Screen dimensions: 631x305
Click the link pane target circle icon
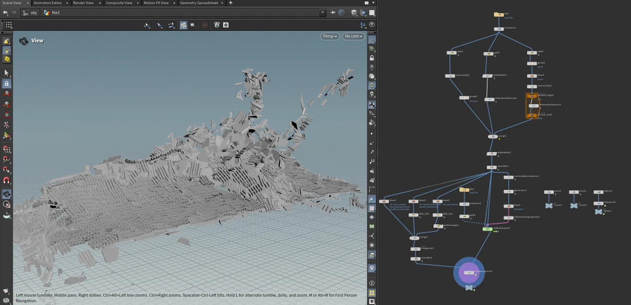coord(342,13)
